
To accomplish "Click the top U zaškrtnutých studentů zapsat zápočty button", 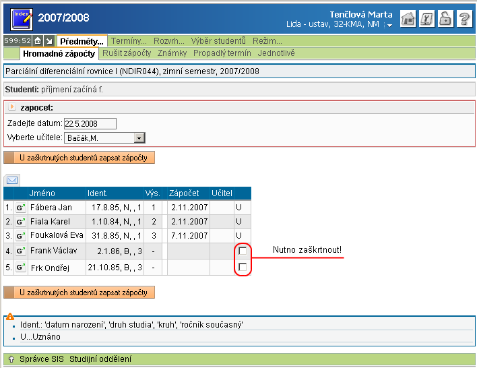I will [x=79, y=158].
